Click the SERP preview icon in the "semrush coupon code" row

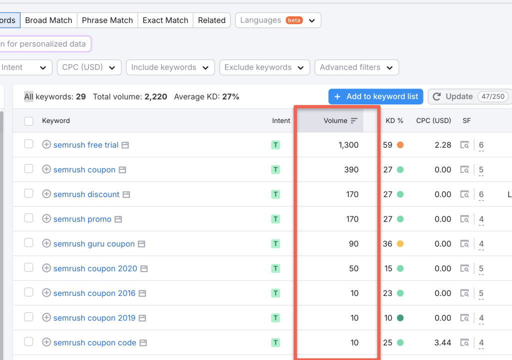point(463,342)
